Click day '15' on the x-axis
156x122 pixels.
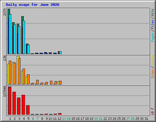[73, 119]
